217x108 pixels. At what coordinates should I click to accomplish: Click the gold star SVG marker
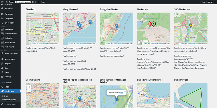coord(191,26)
